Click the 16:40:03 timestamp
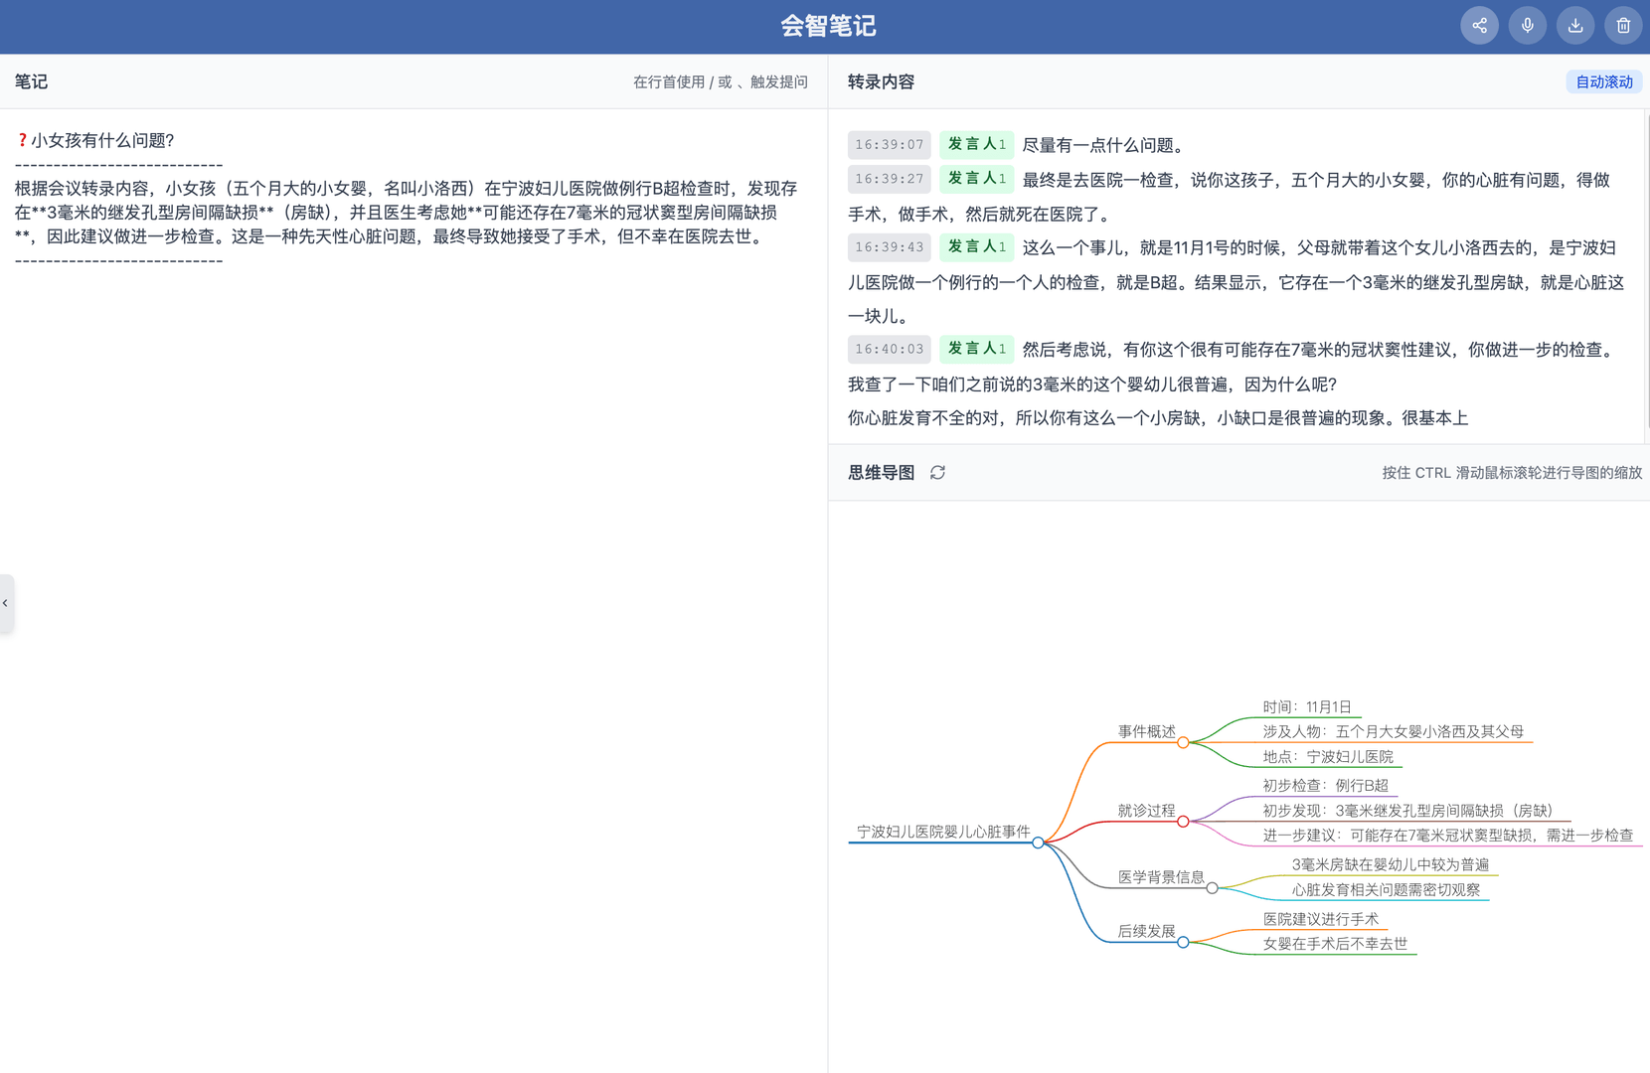 [889, 349]
